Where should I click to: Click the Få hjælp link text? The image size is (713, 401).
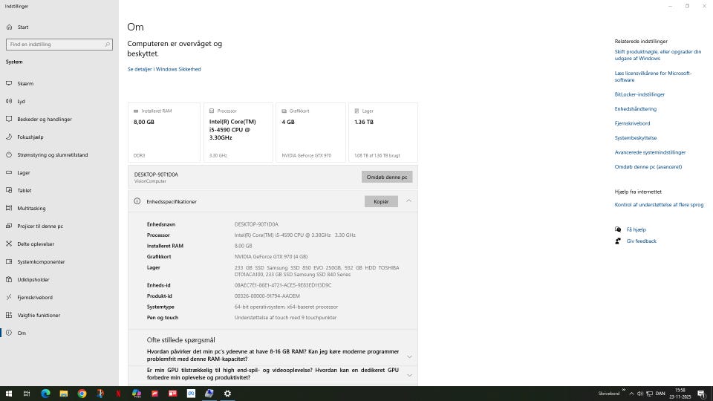(x=637, y=229)
